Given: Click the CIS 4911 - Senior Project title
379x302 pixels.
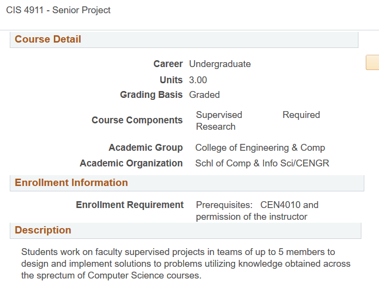Looking at the screenshot, I should (x=58, y=10).
